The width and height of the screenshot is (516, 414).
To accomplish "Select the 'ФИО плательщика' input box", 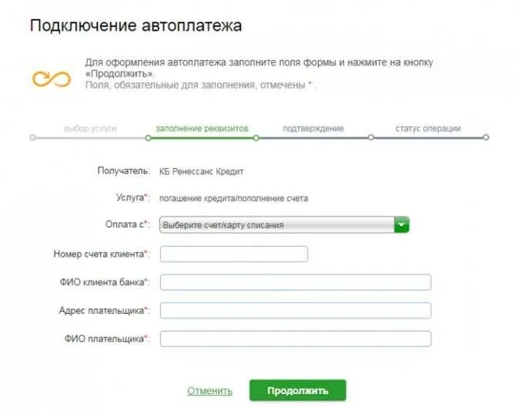I will pyautogui.click(x=296, y=339).
